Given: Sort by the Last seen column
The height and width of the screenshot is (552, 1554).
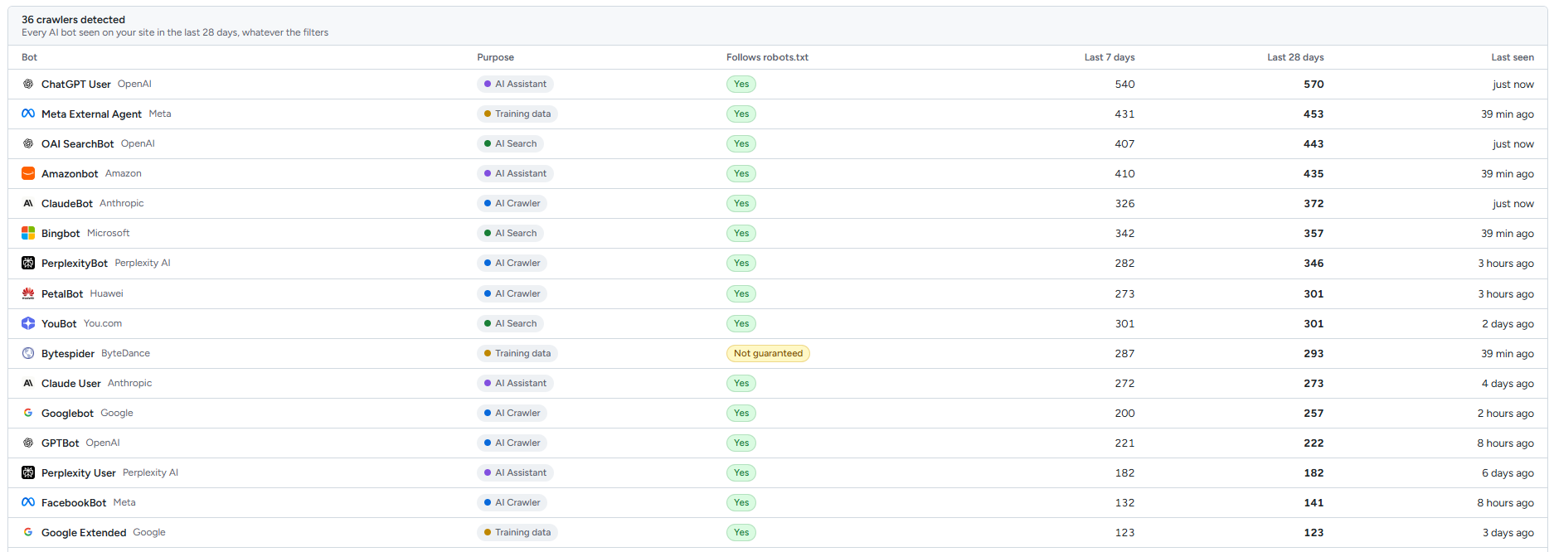Looking at the screenshot, I should [1513, 57].
